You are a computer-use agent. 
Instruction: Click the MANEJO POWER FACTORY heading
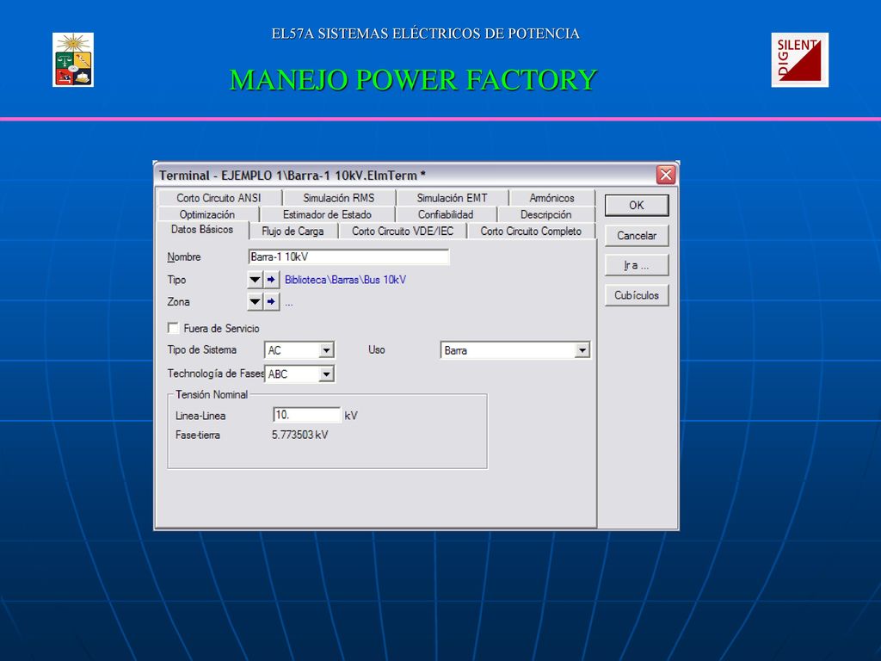[413, 80]
